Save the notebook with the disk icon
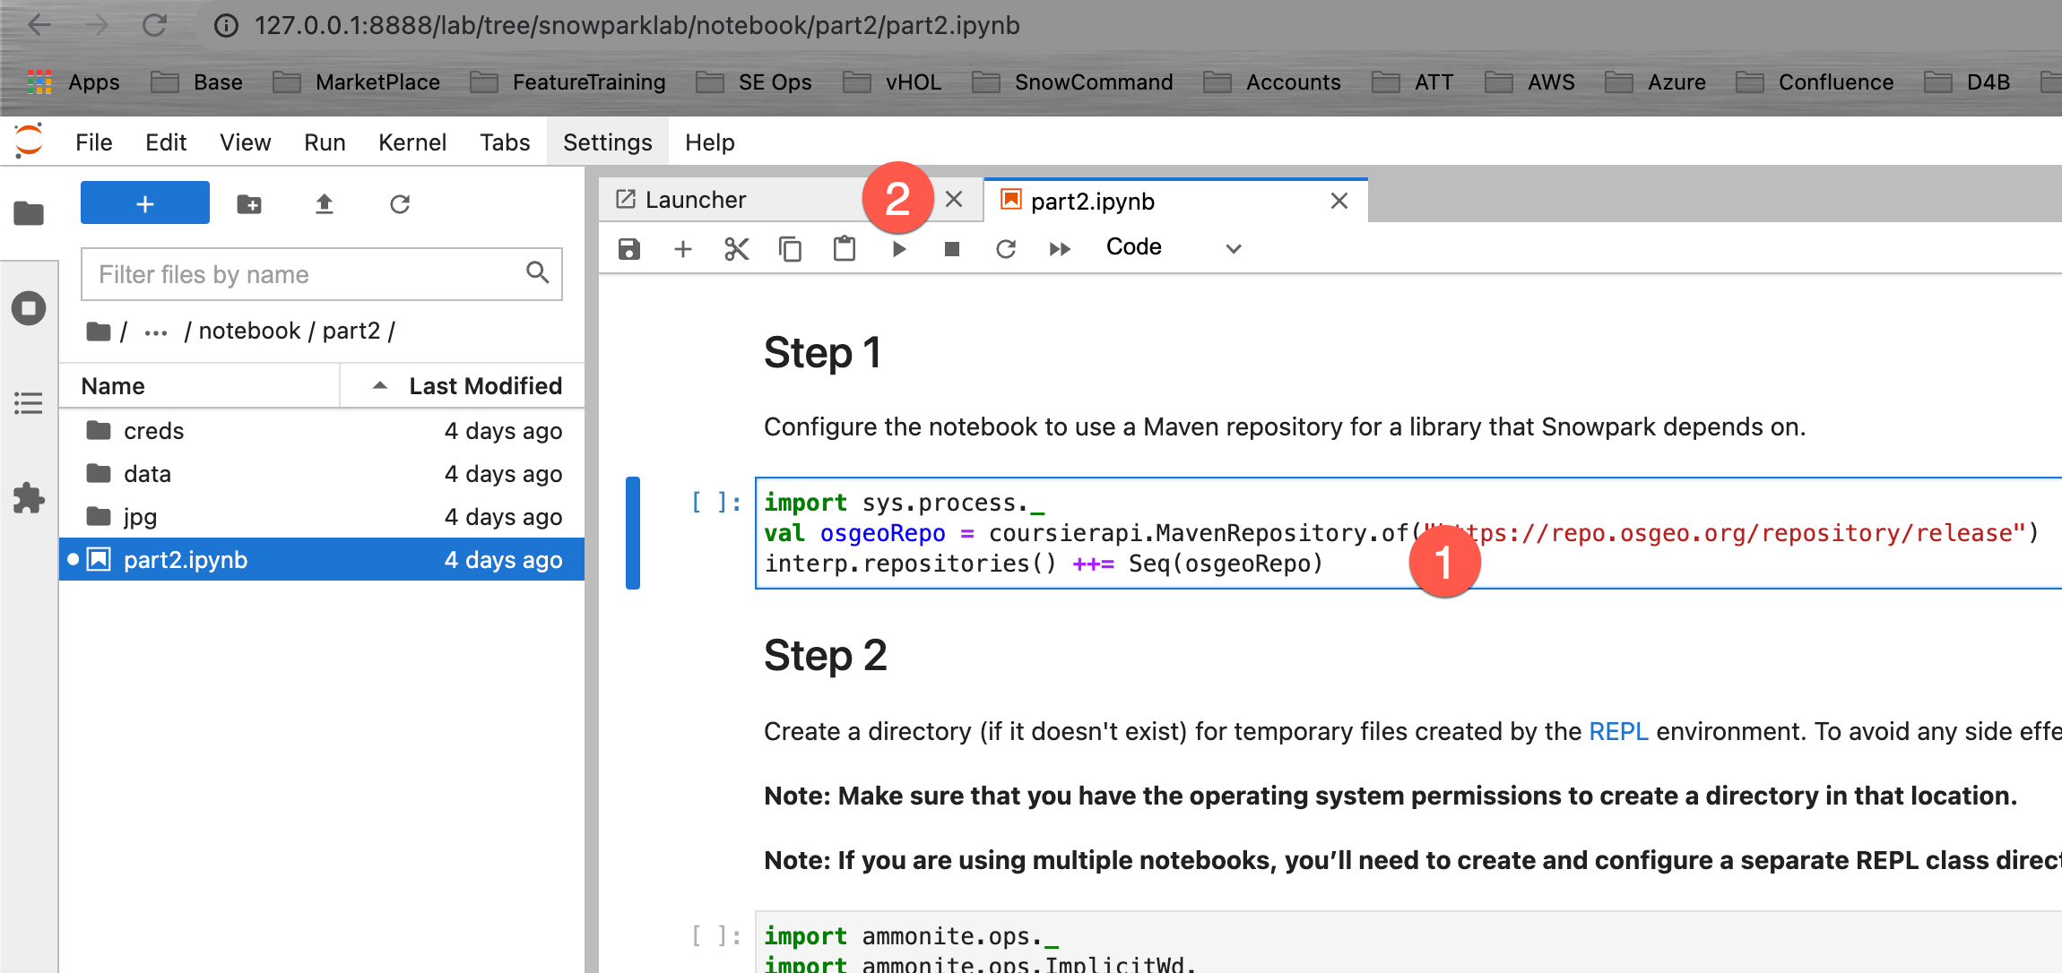 629,248
